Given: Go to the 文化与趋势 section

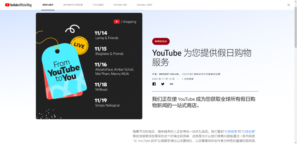Looking at the screenshot, I should [x=98, y=5].
